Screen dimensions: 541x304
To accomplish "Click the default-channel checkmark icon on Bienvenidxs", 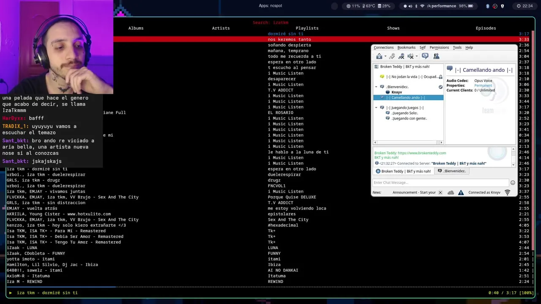I will point(440,87).
